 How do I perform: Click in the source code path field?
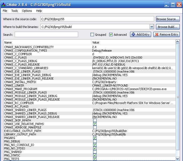click(x=97, y=19)
